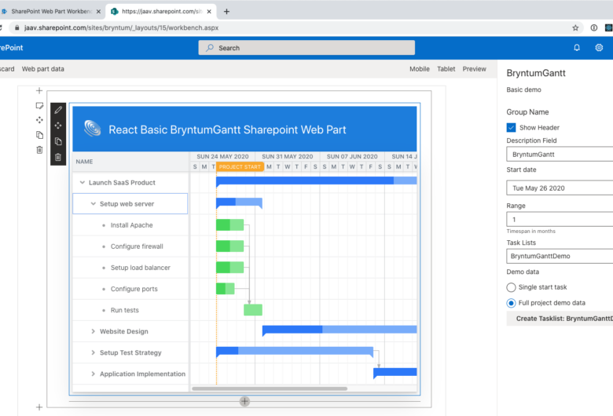Click the Range input field
Image resolution: width=613 pixels, height=416 pixels.
(x=560, y=219)
